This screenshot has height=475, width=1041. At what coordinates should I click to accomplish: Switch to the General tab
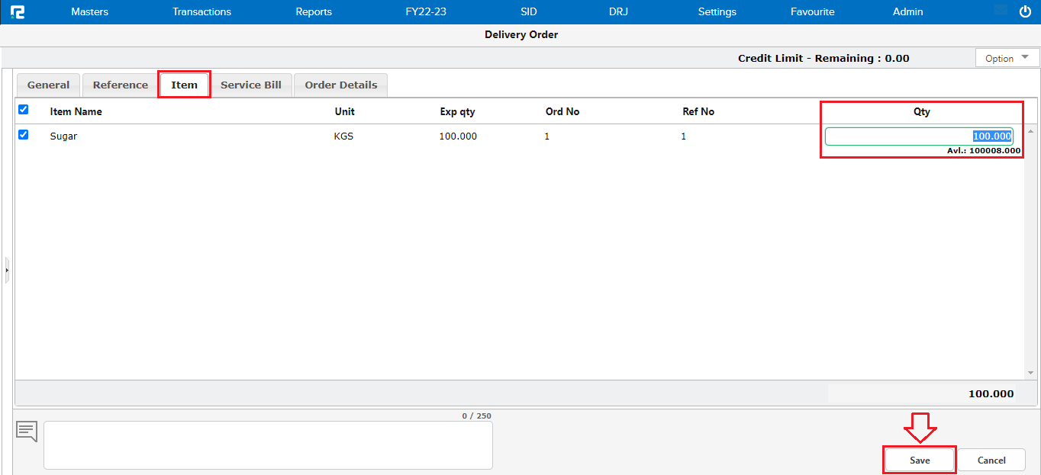[x=48, y=85]
